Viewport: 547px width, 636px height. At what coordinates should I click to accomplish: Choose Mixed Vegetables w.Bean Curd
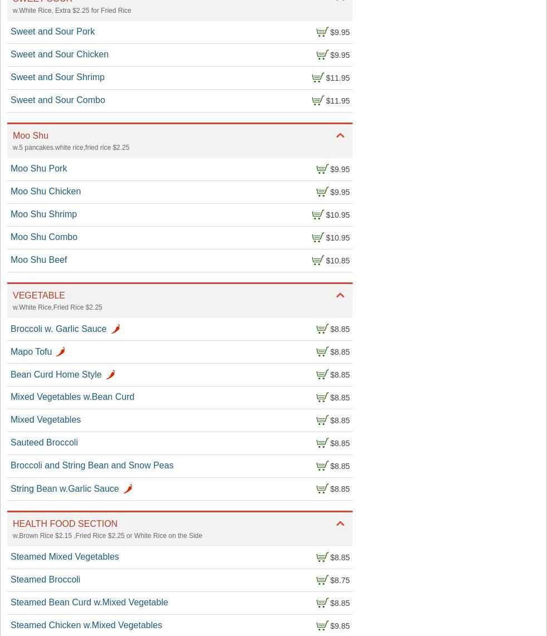pyautogui.click(x=72, y=397)
